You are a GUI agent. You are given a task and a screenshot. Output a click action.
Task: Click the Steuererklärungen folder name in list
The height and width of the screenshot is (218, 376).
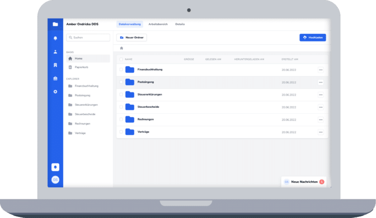pos(150,95)
